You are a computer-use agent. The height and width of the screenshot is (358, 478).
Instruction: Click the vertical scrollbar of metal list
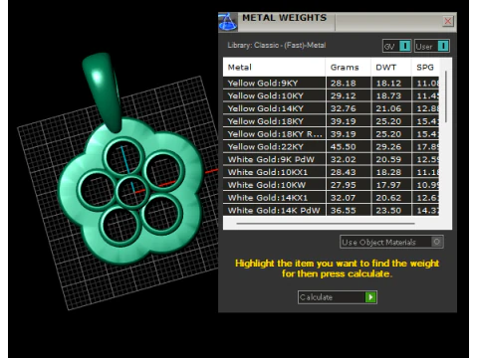(x=446, y=96)
